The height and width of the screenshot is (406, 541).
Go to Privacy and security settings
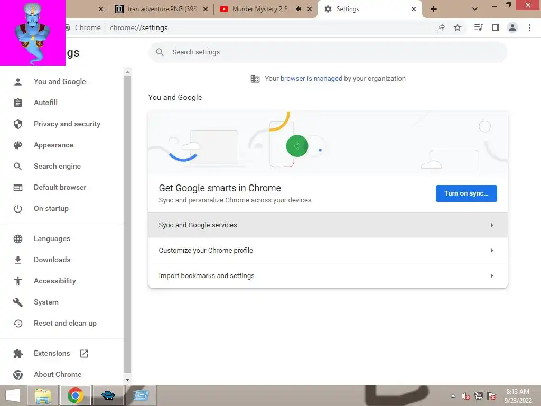(67, 124)
